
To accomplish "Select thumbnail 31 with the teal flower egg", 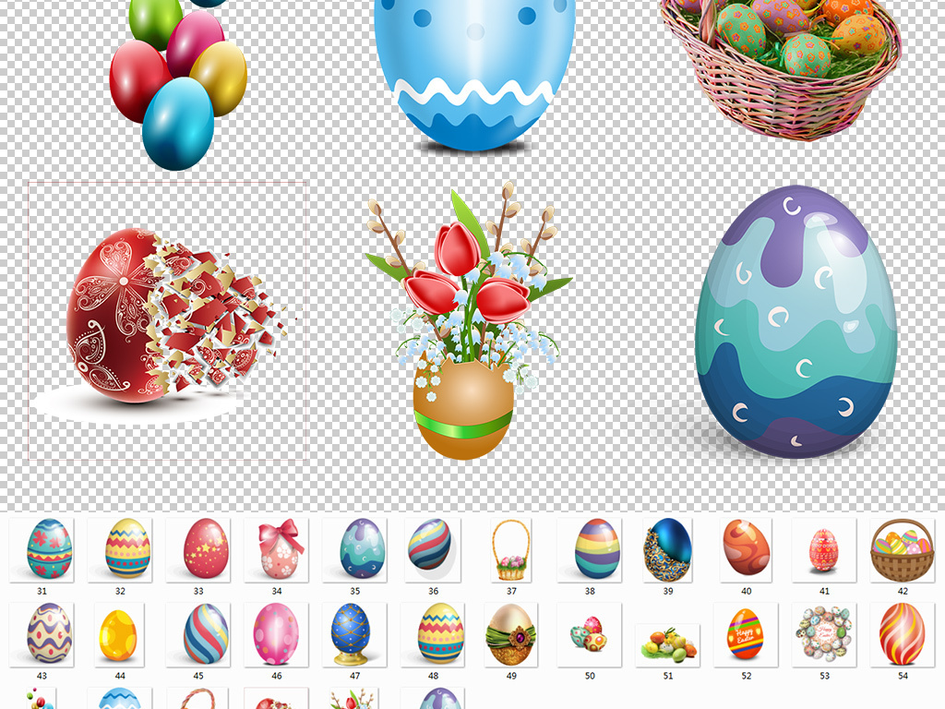I will pos(49,548).
